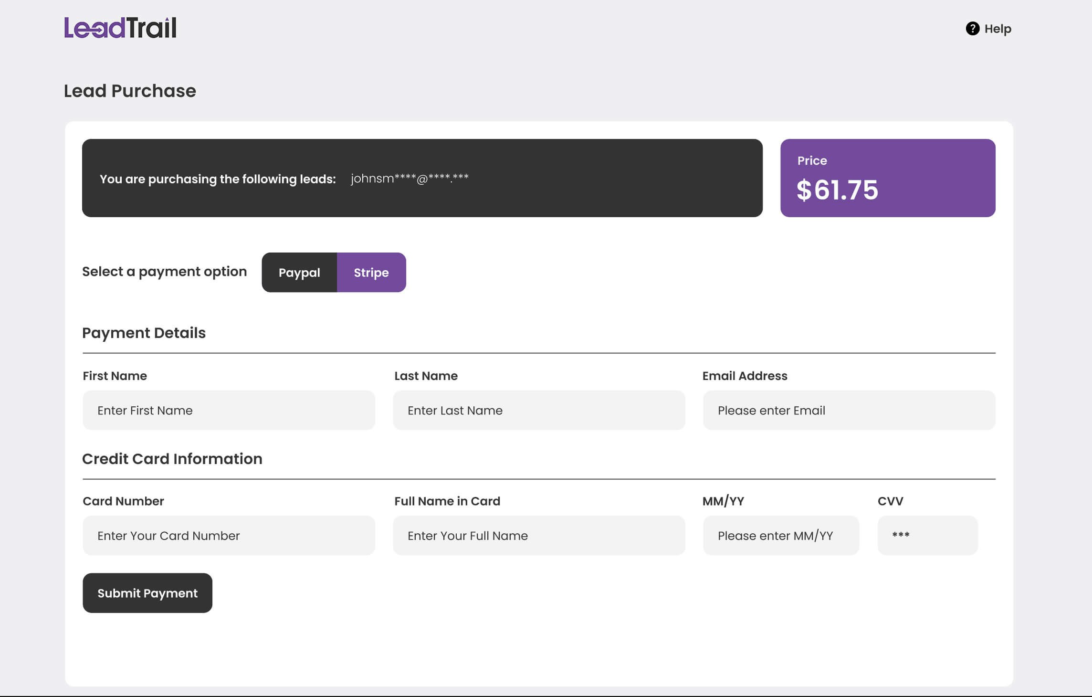Click the CVV input field
This screenshot has width=1092, height=697.
[927, 536]
